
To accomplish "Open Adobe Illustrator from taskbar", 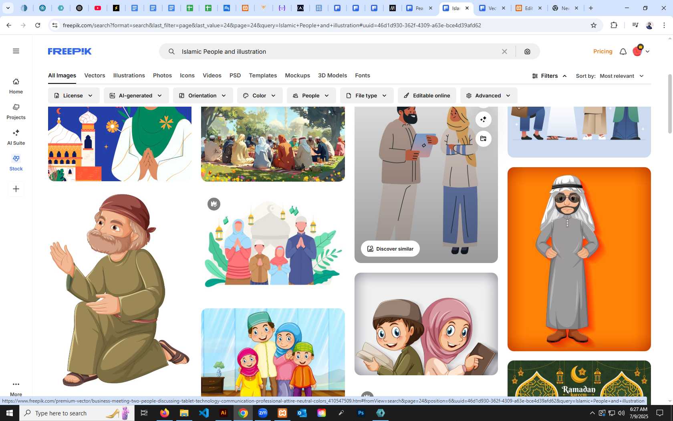I will coord(224,413).
